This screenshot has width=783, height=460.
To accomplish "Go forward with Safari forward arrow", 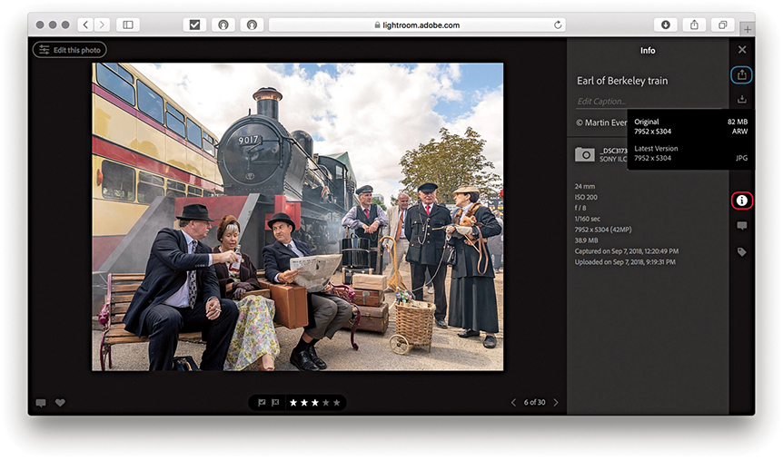I will pos(102,24).
